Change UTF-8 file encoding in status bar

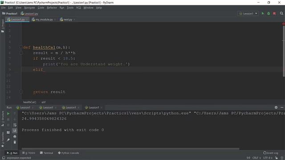pyautogui.click(x=268, y=158)
